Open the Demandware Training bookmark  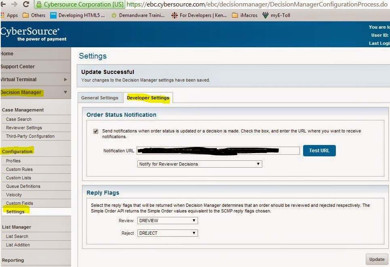click(x=138, y=15)
